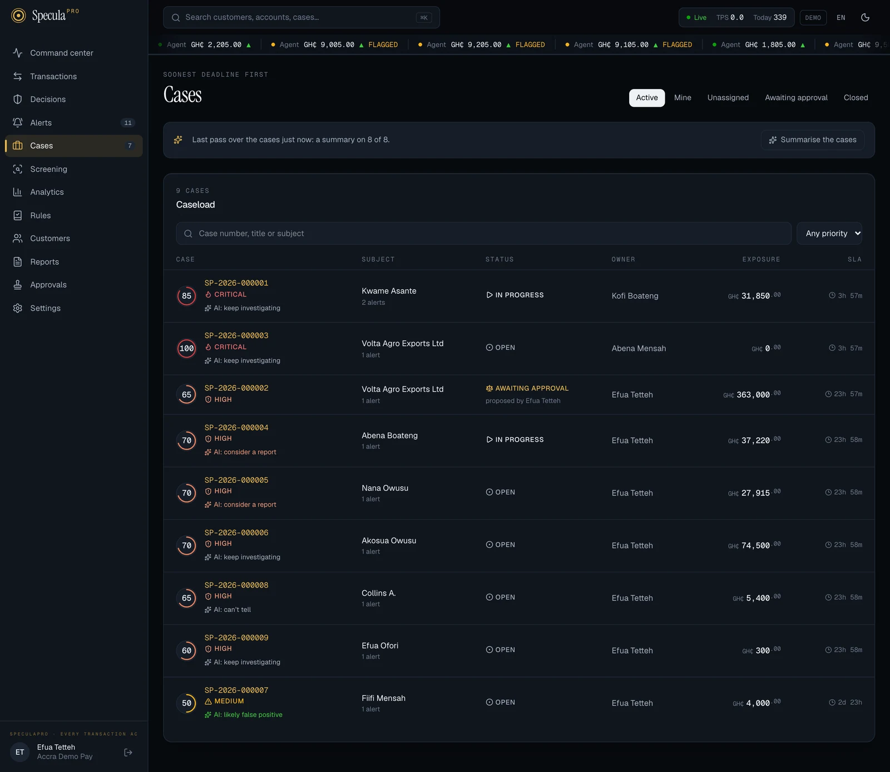This screenshot has height=772, width=890.
Task: Switch to the Mine tab
Action: tap(683, 97)
